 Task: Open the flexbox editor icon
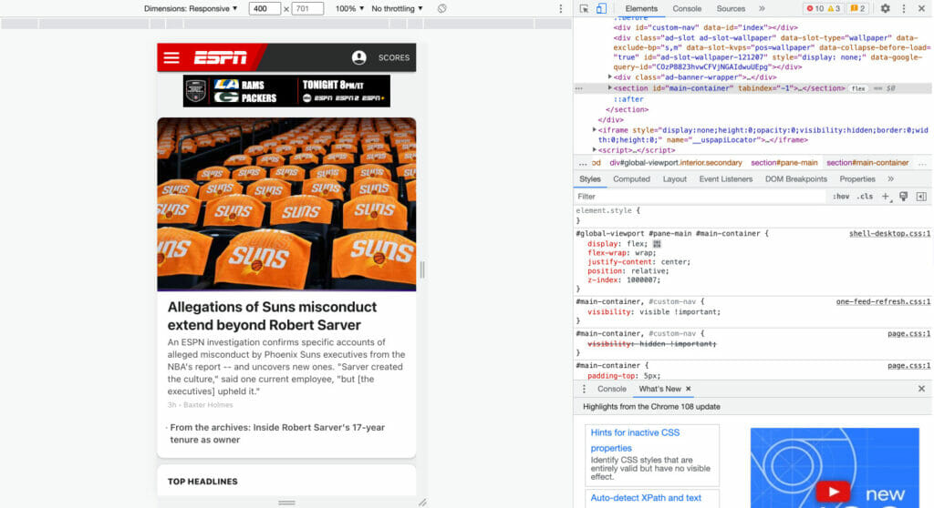657,244
